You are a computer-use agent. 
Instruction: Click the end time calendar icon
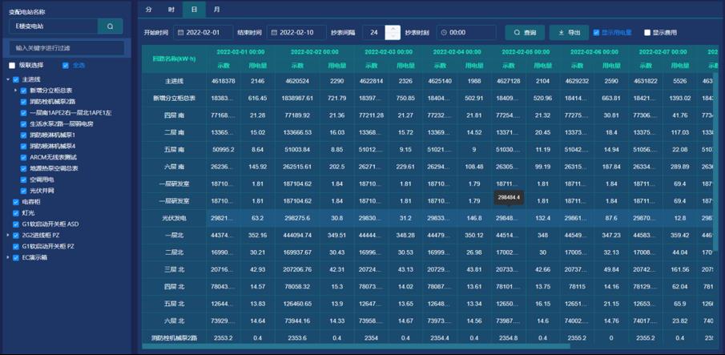(x=274, y=33)
